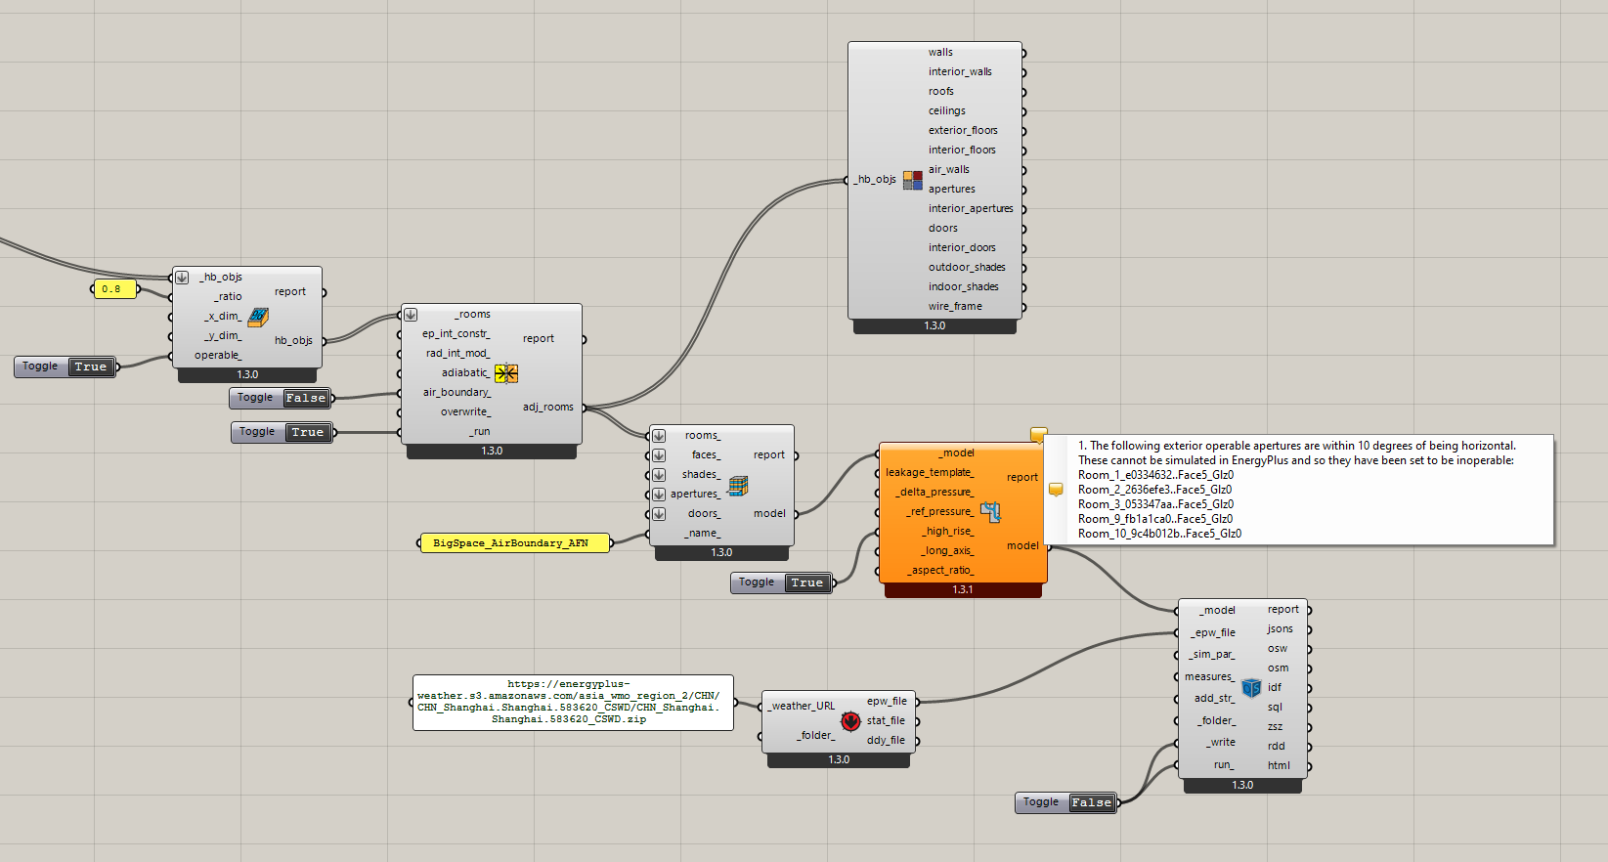Image resolution: width=1608 pixels, height=862 pixels.
Task: Click the _weather_URL input label
Action: [x=802, y=707]
